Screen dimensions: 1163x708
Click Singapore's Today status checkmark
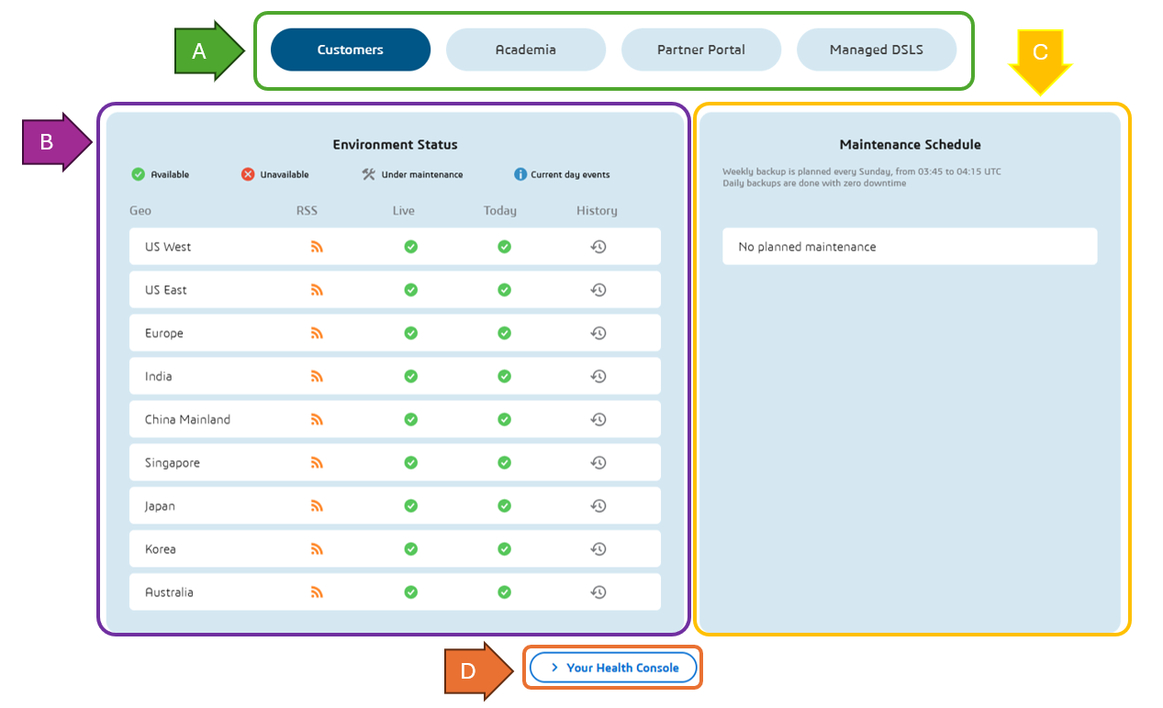[x=504, y=462]
